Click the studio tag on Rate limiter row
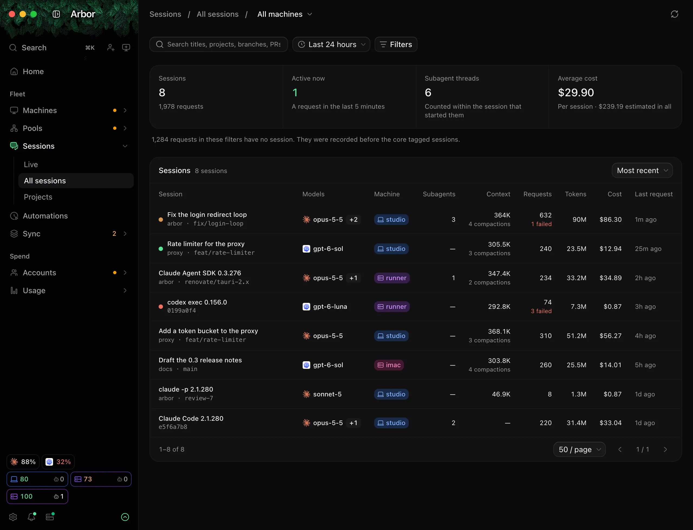693x530 pixels. click(391, 249)
